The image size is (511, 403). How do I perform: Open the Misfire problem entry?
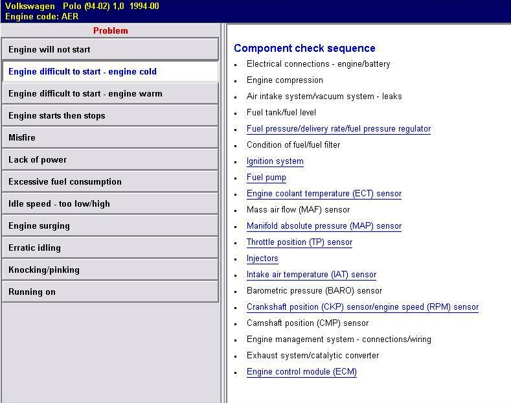click(x=110, y=137)
